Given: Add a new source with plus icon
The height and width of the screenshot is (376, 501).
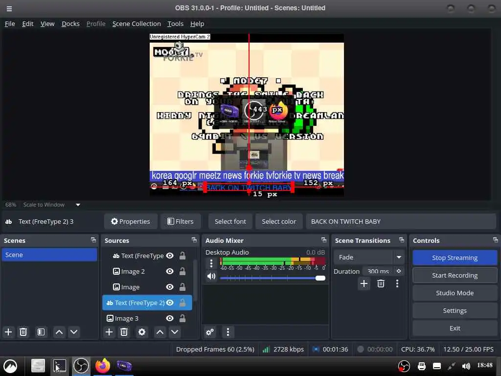Looking at the screenshot, I should point(109,332).
